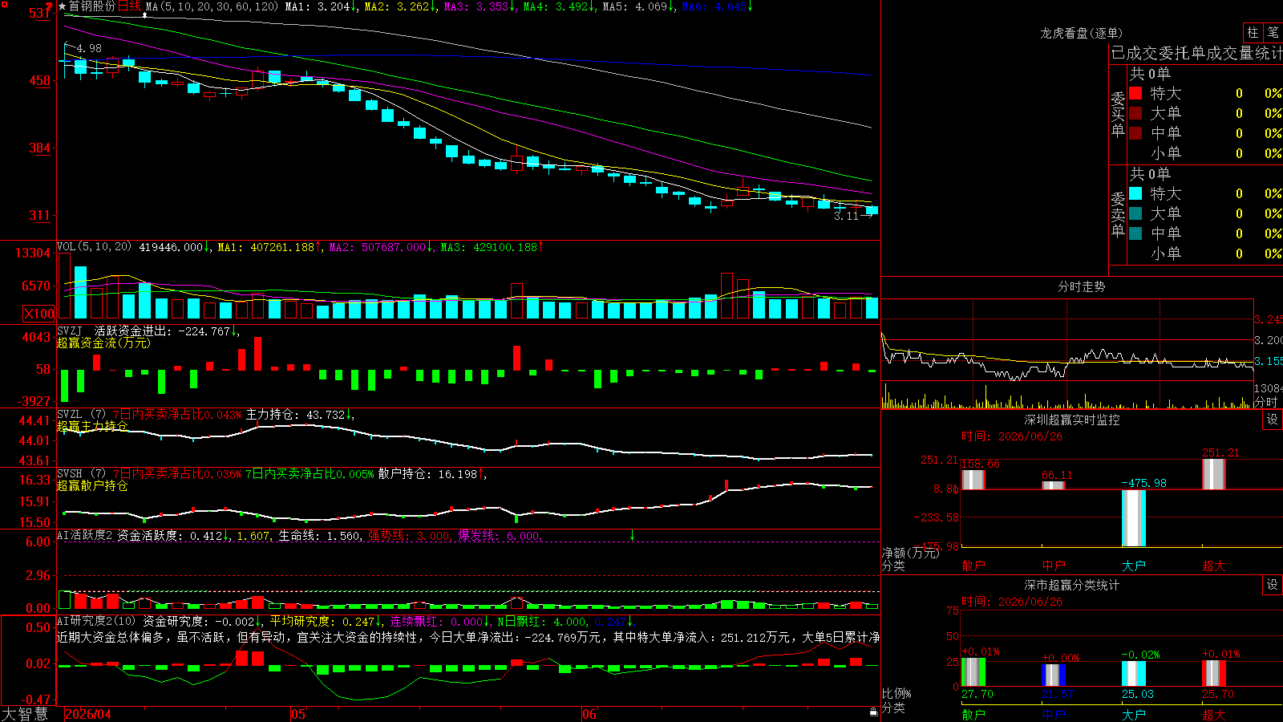
Task: Click the 首钢股份 stock name
Action: click(92, 6)
